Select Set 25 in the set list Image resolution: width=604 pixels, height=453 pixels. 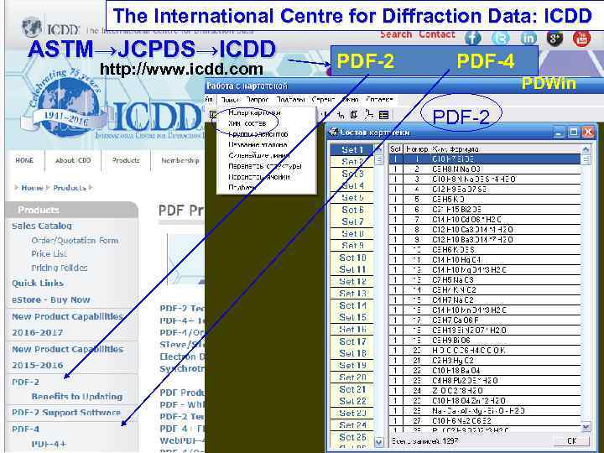352,437
